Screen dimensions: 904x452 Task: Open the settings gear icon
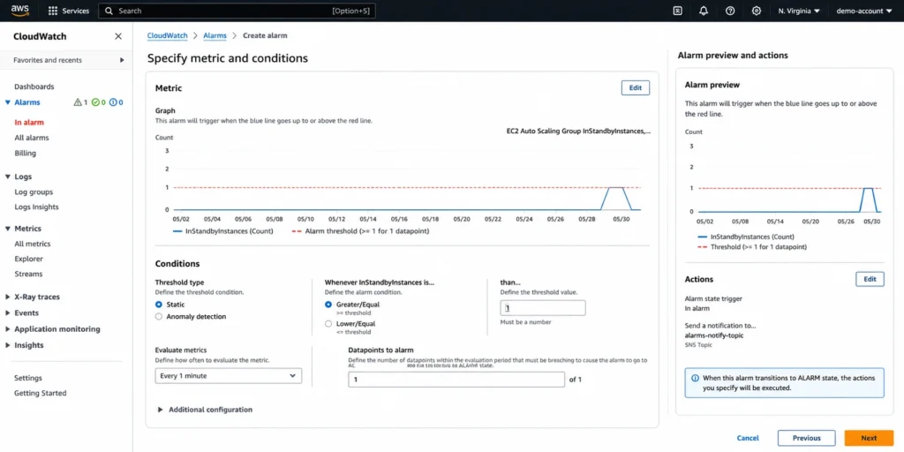(757, 11)
